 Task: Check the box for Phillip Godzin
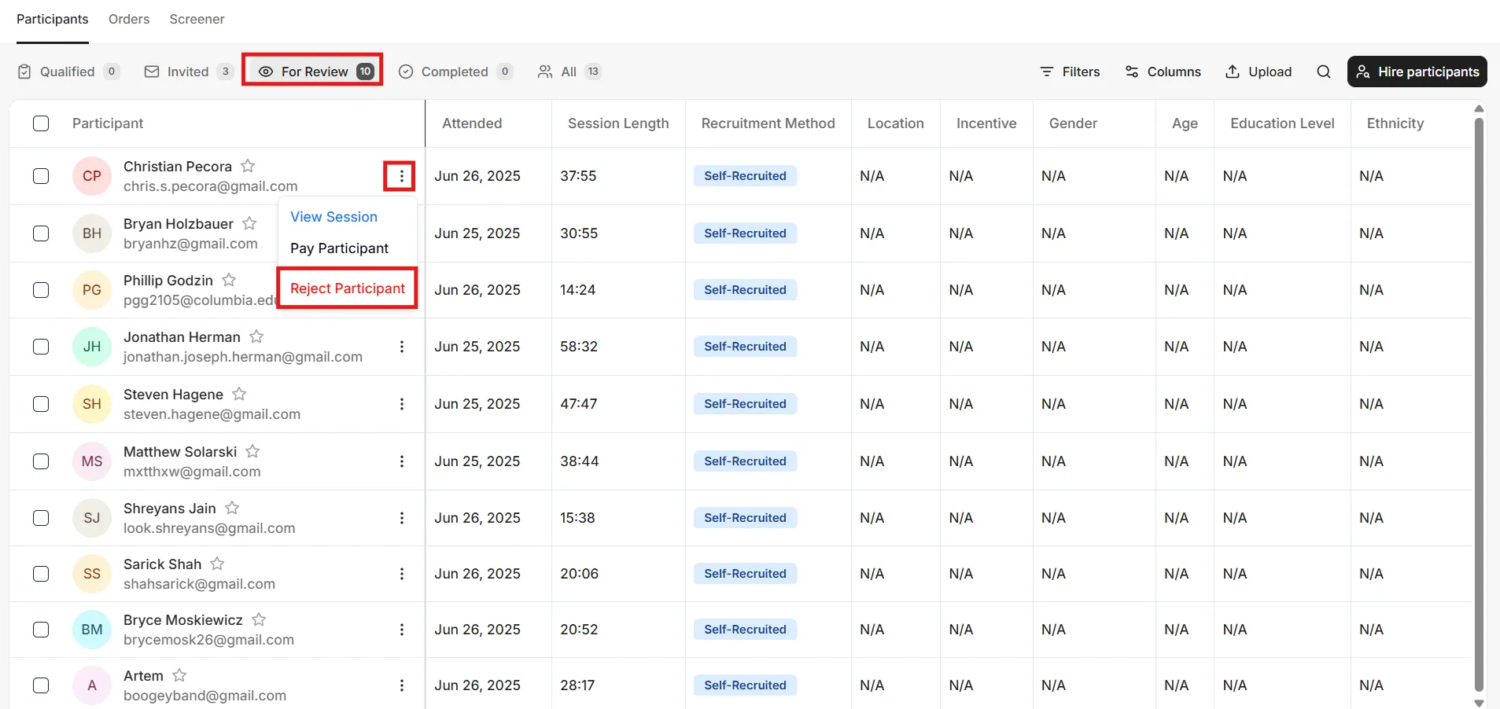pos(41,290)
